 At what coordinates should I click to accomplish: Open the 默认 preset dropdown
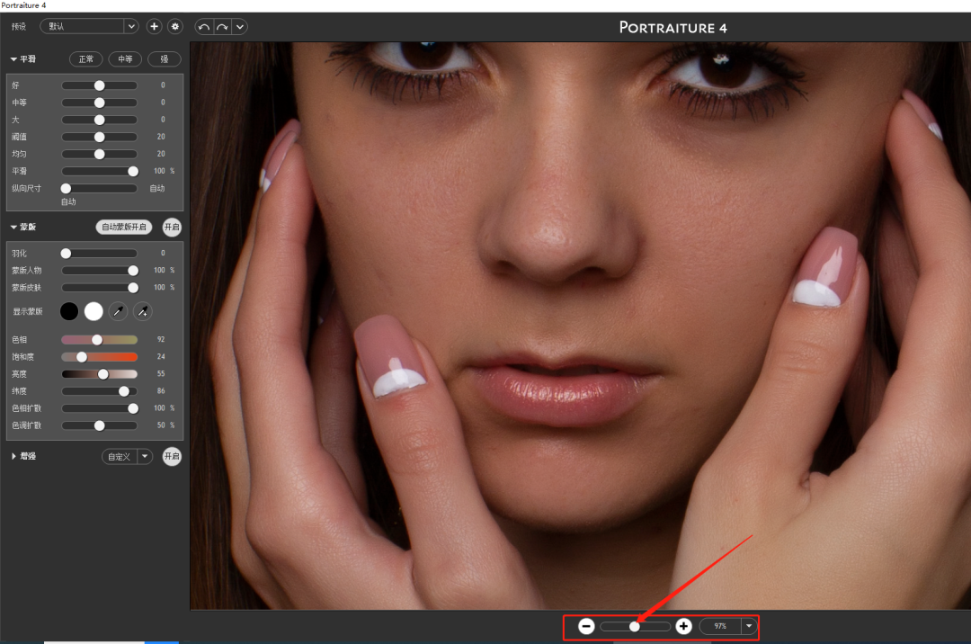click(x=88, y=27)
